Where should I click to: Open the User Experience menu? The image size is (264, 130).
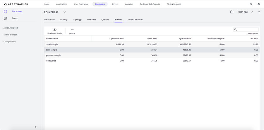[81, 4]
